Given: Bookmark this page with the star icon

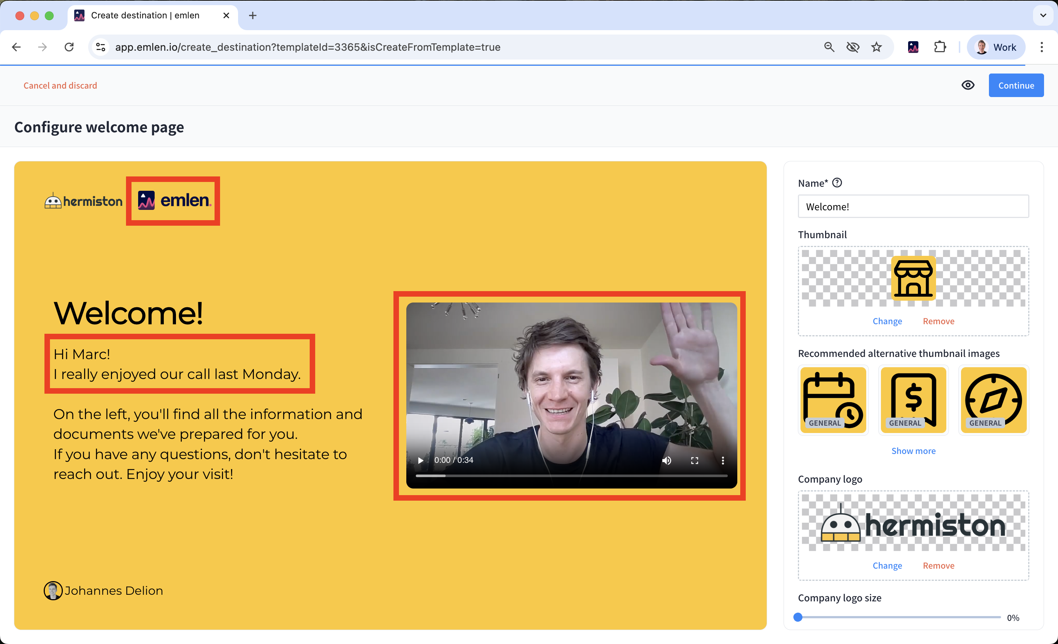Looking at the screenshot, I should (877, 47).
